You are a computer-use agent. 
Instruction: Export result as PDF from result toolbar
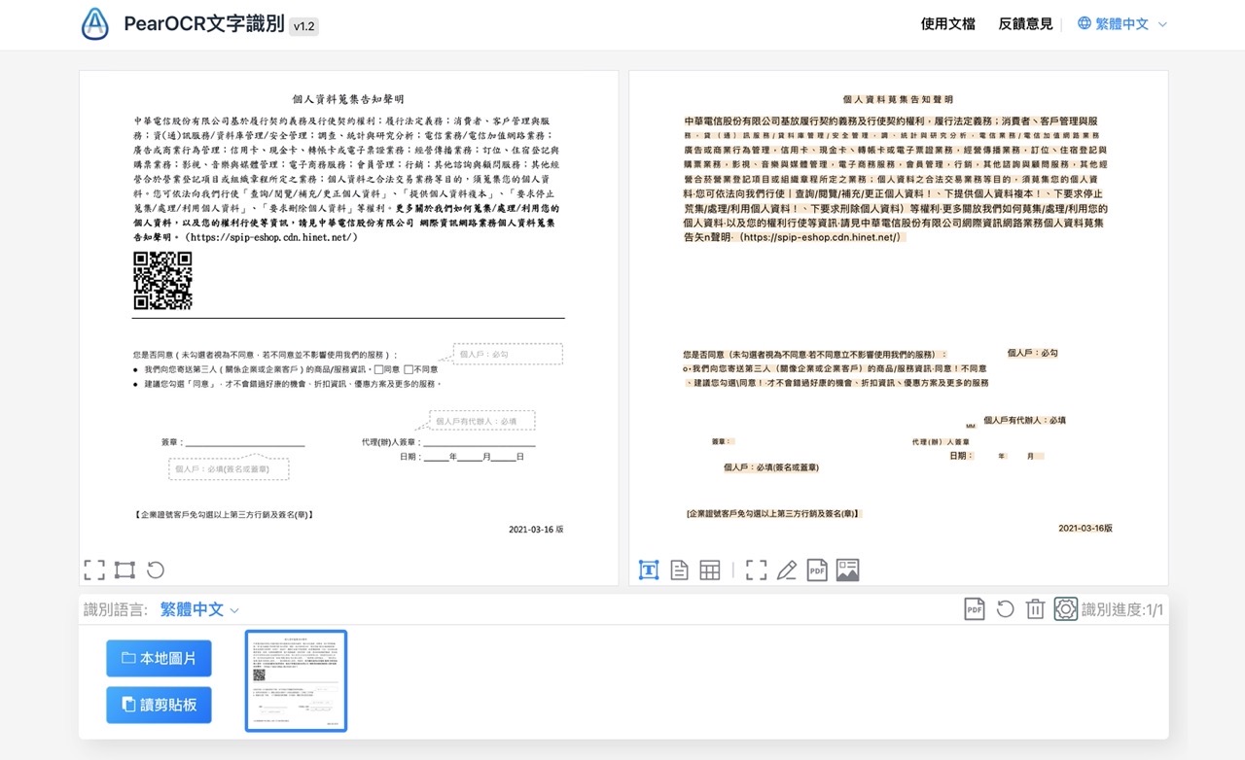tap(817, 570)
